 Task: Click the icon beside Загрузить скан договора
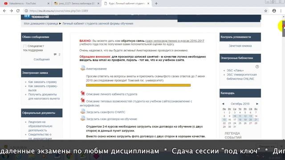83,118
